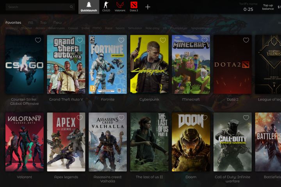Open the League of Legends cover
281x187 pixels.
point(268,64)
